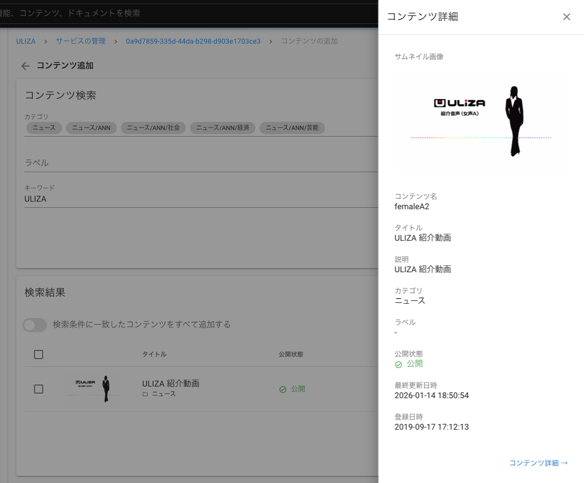The height and width of the screenshot is (483, 584).
Task: Click the back arrow beside コンテンツ追加
Action: (x=25, y=66)
